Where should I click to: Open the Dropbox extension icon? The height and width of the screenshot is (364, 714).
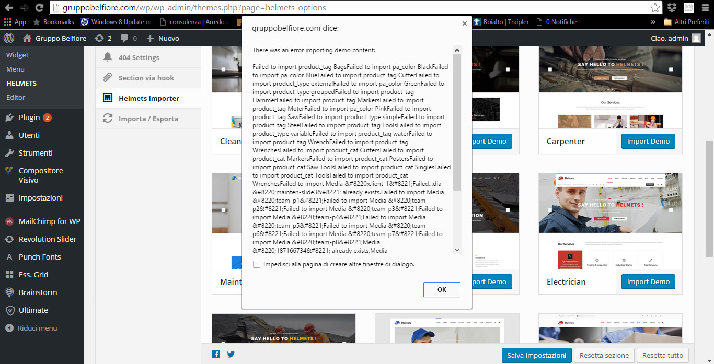click(x=672, y=8)
